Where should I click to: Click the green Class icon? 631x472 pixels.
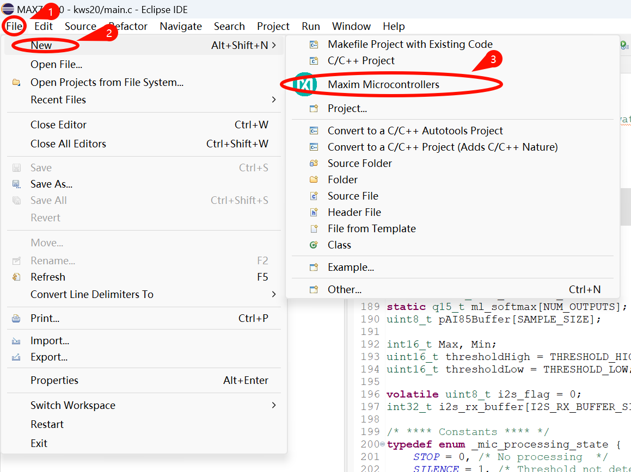pos(314,245)
